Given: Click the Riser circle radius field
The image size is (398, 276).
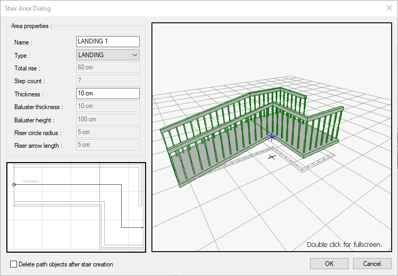Looking at the screenshot, I should coord(108,132).
